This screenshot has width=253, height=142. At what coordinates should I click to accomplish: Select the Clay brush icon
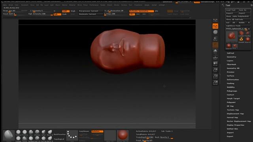[31, 132]
